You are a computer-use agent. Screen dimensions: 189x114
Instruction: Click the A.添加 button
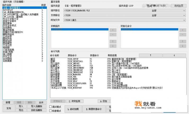(104, 101)
